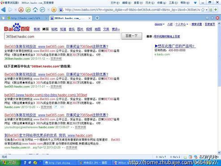This screenshot has width=221, height=166.
Task: Stop loading with the red X icon
Action: tap(21, 10)
